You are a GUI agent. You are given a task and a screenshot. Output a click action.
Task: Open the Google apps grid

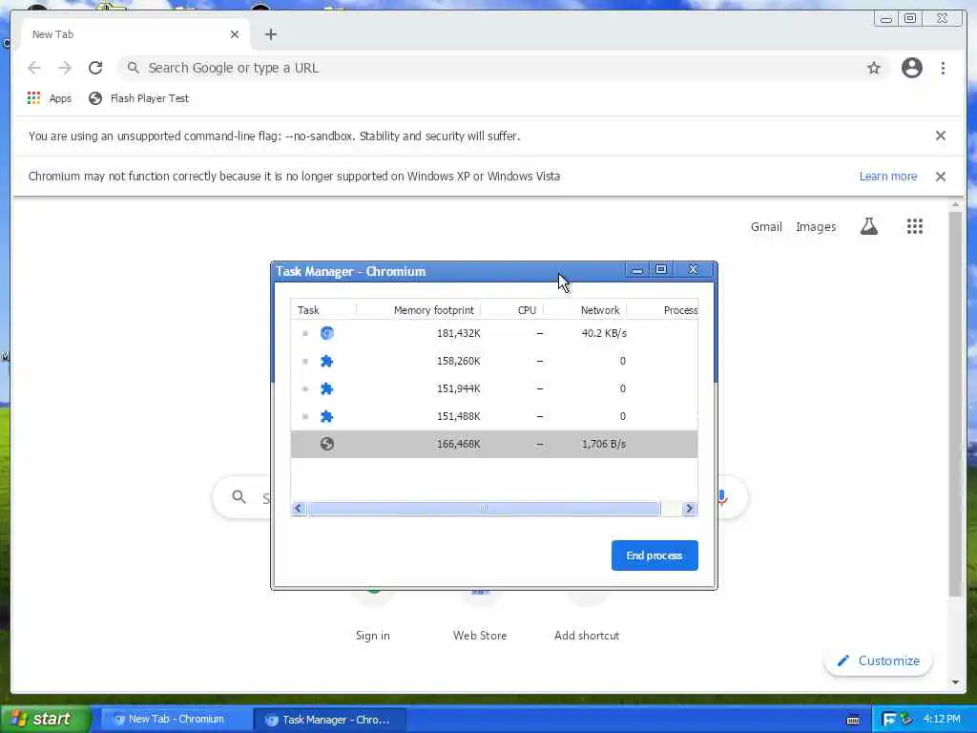pyautogui.click(x=914, y=226)
